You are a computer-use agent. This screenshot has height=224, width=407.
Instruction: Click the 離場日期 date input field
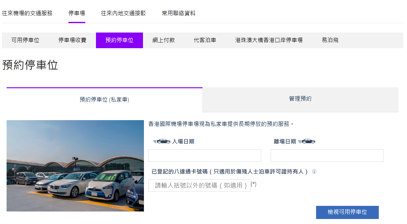(x=327, y=155)
